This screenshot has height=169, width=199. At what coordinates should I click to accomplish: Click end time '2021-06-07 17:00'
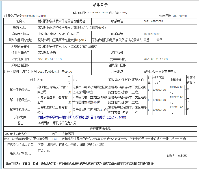pyautogui.click(x=156, y=59)
